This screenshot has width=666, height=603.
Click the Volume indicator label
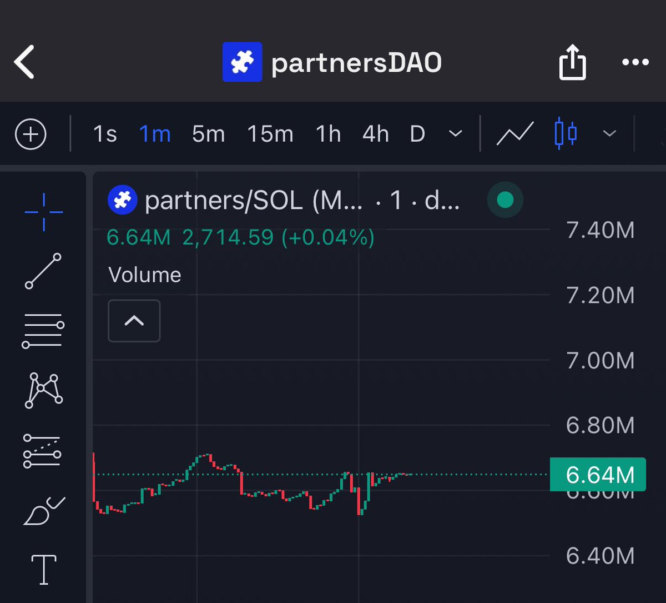pyautogui.click(x=145, y=275)
